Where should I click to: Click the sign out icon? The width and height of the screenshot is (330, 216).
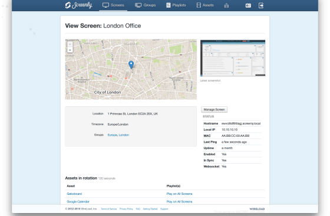coord(261,5)
